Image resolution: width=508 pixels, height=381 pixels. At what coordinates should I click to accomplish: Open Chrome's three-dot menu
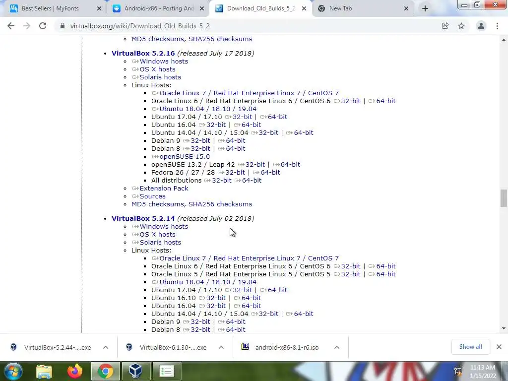(497, 26)
